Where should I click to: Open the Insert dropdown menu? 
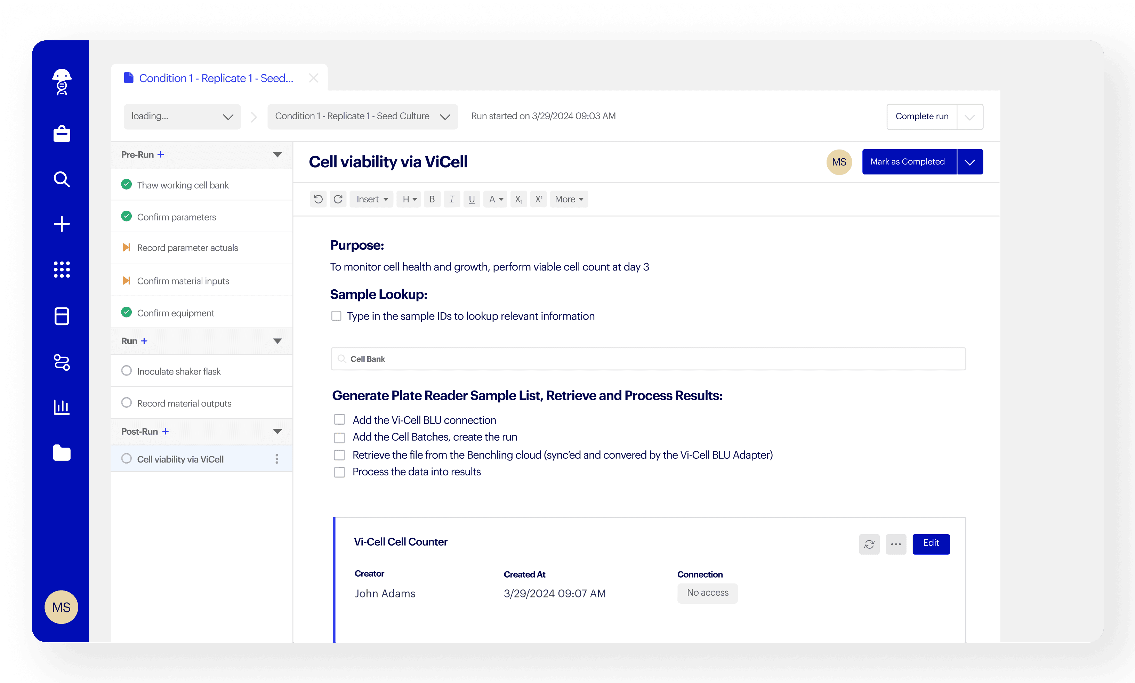point(372,199)
